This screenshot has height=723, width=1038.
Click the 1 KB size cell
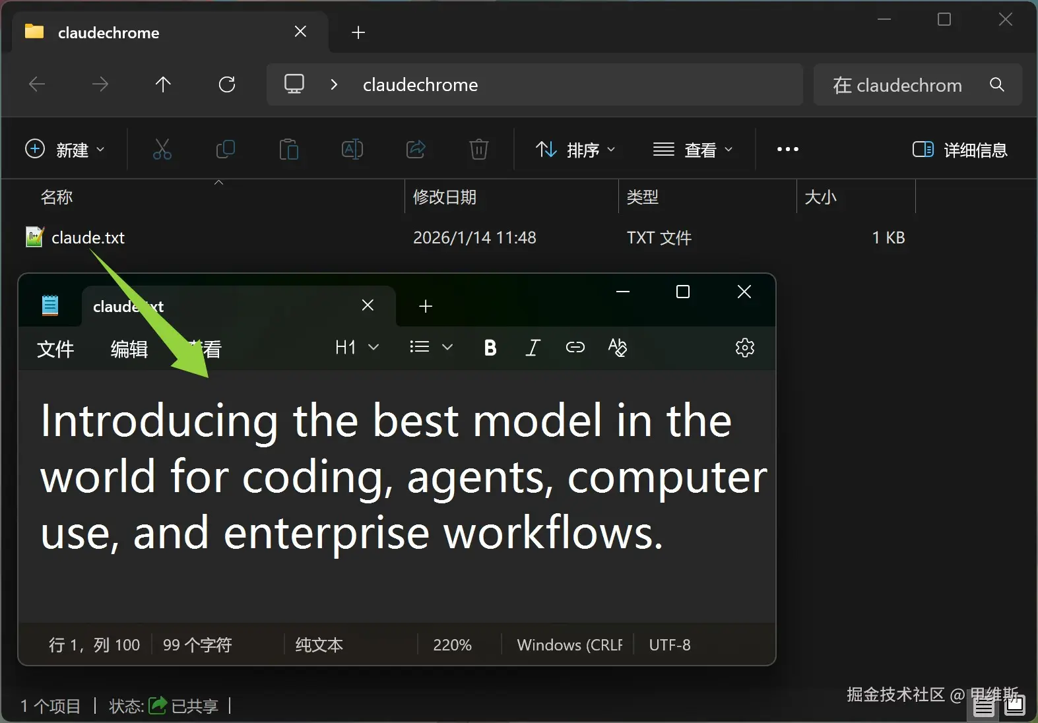click(888, 237)
